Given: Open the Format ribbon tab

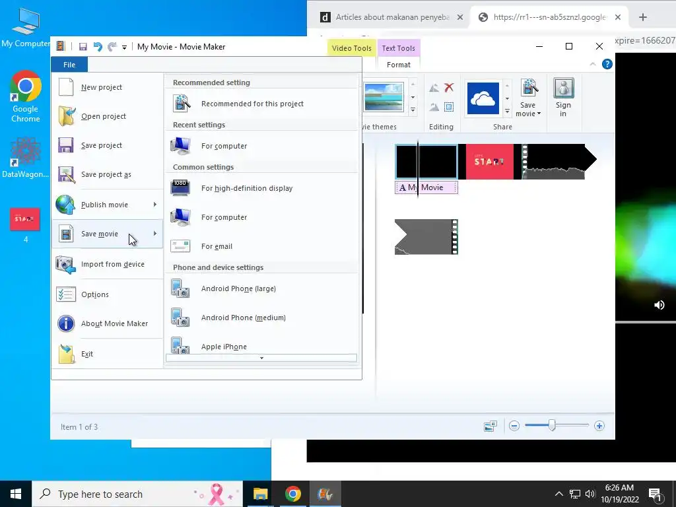Looking at the screenshot, I should click(398, 65).
